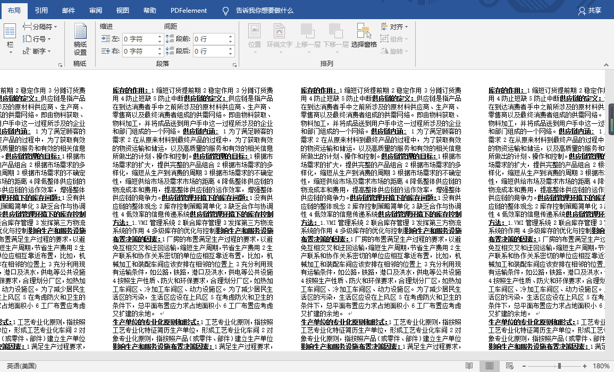Image resolution: width=614 pixels, height=372 pixels.
Task: Click the right indent 0 字符 field
Action: coord(139,52)
